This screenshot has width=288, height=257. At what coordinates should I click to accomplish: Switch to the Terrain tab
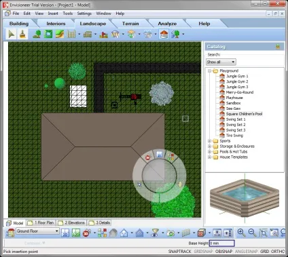[x=130, y=24]
